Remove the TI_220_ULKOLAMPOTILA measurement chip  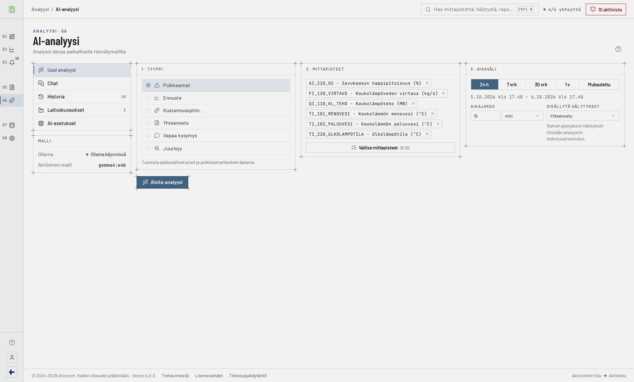pyautogui.click(x=427, y=134)
